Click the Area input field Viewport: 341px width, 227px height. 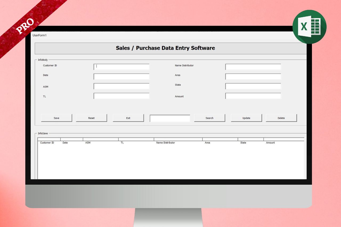tap(253, 77)
